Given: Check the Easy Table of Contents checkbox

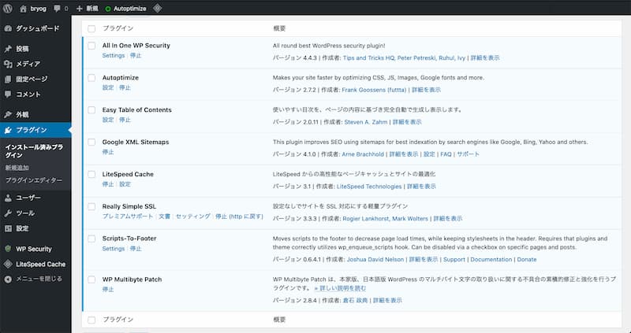Looking at the screenshot, I should (91, 110).
